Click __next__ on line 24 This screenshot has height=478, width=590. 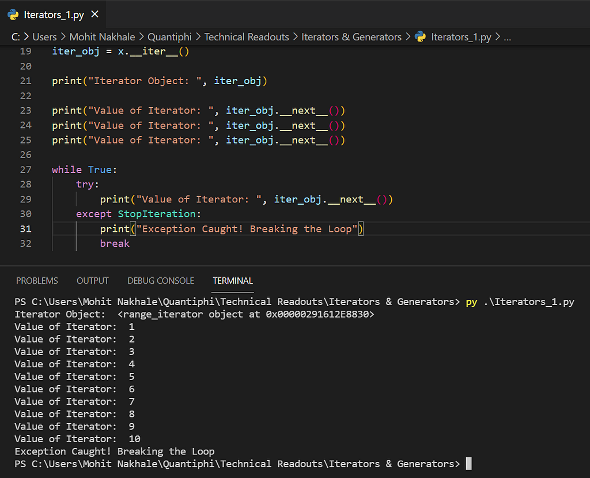coord(304,126)
